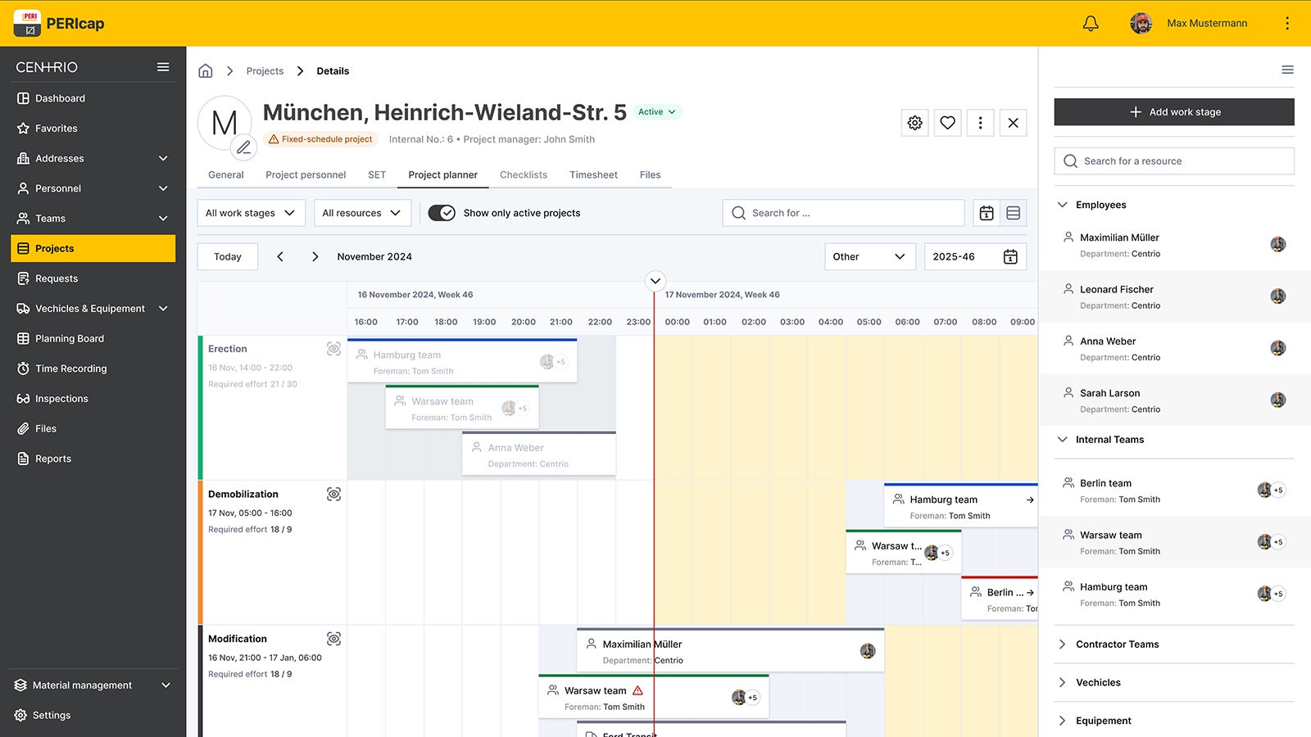Click the edit pencil on project avatar
The image size is (1311, 737).
point(243,147)
